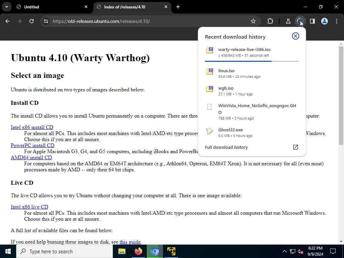
Task: Click the forward navigation arrow
Action: [19, 21]
